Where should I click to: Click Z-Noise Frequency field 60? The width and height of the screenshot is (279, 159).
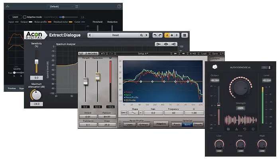pyautogui.click(x=174, y=112)
